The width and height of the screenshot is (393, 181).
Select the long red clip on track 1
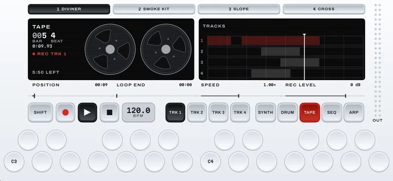281,41
